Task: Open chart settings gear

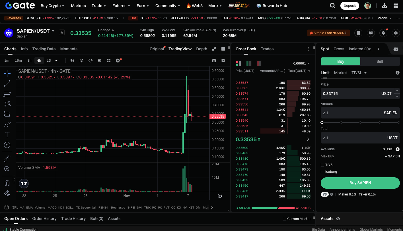Action: pos(223,61)
